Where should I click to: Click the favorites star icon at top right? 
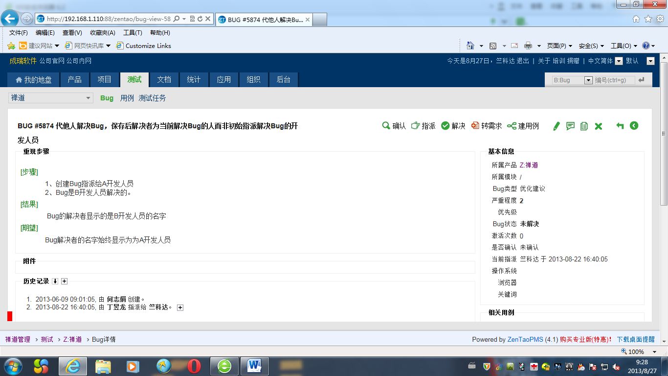coord(648,19)
